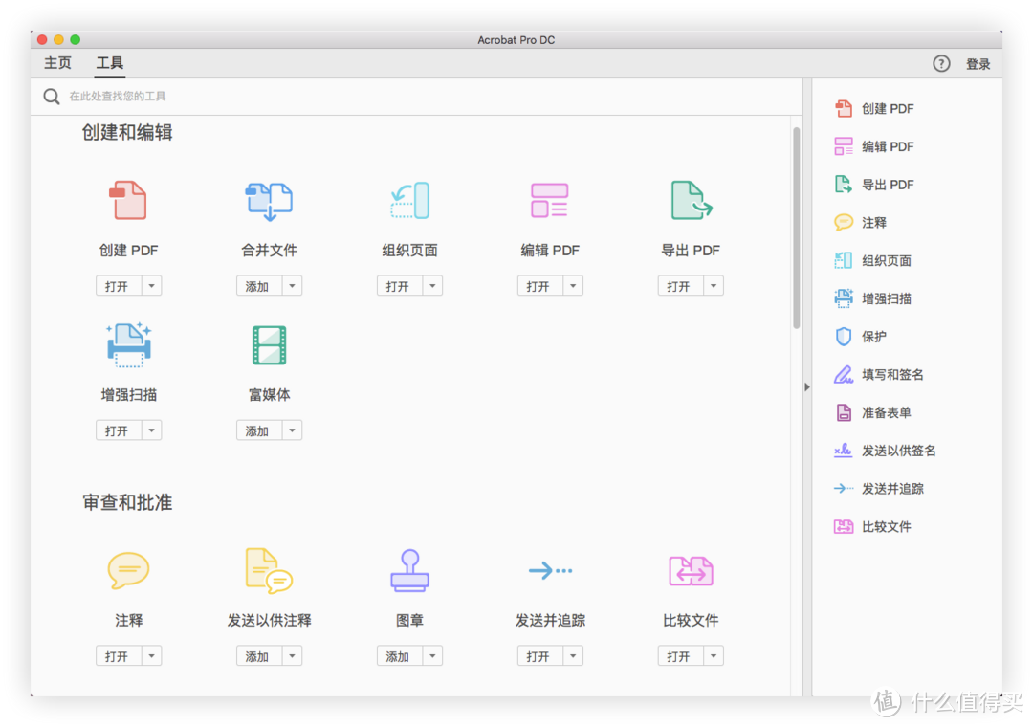This screenshot has width=1033, height=727.
Task: Click the 富媒体 film icon
Action: tap(269, 344)
